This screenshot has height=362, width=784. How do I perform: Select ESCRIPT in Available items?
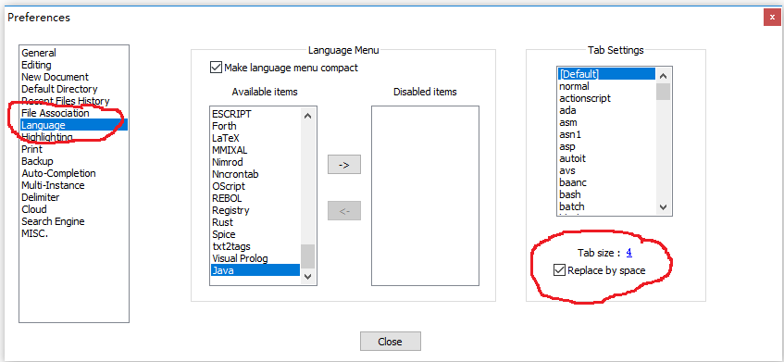click(255, 114)
